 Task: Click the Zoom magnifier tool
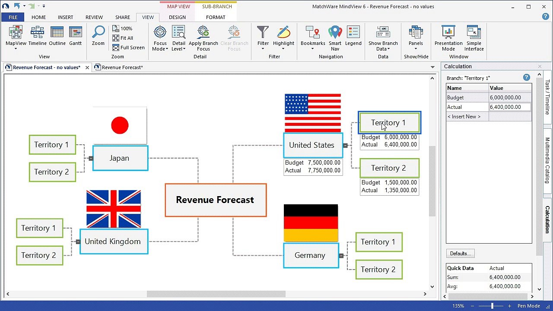click(x=98, y=36)
